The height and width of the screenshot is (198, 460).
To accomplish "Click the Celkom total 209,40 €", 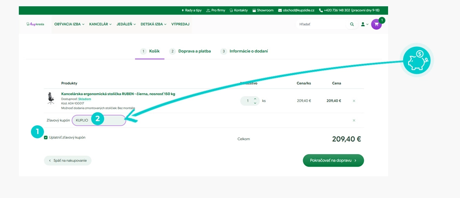I will [347, 139].
